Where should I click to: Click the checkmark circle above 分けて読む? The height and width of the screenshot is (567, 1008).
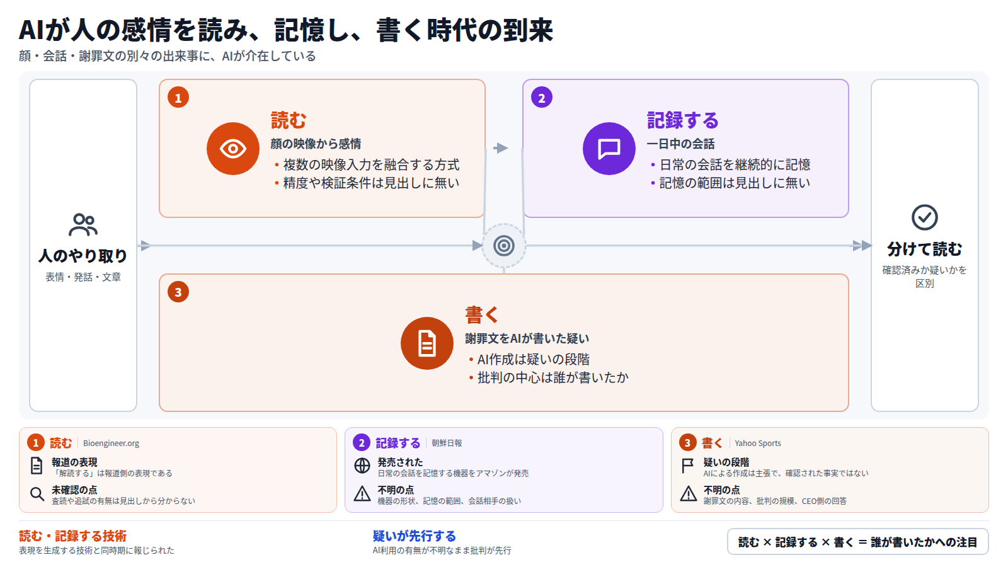925,217
